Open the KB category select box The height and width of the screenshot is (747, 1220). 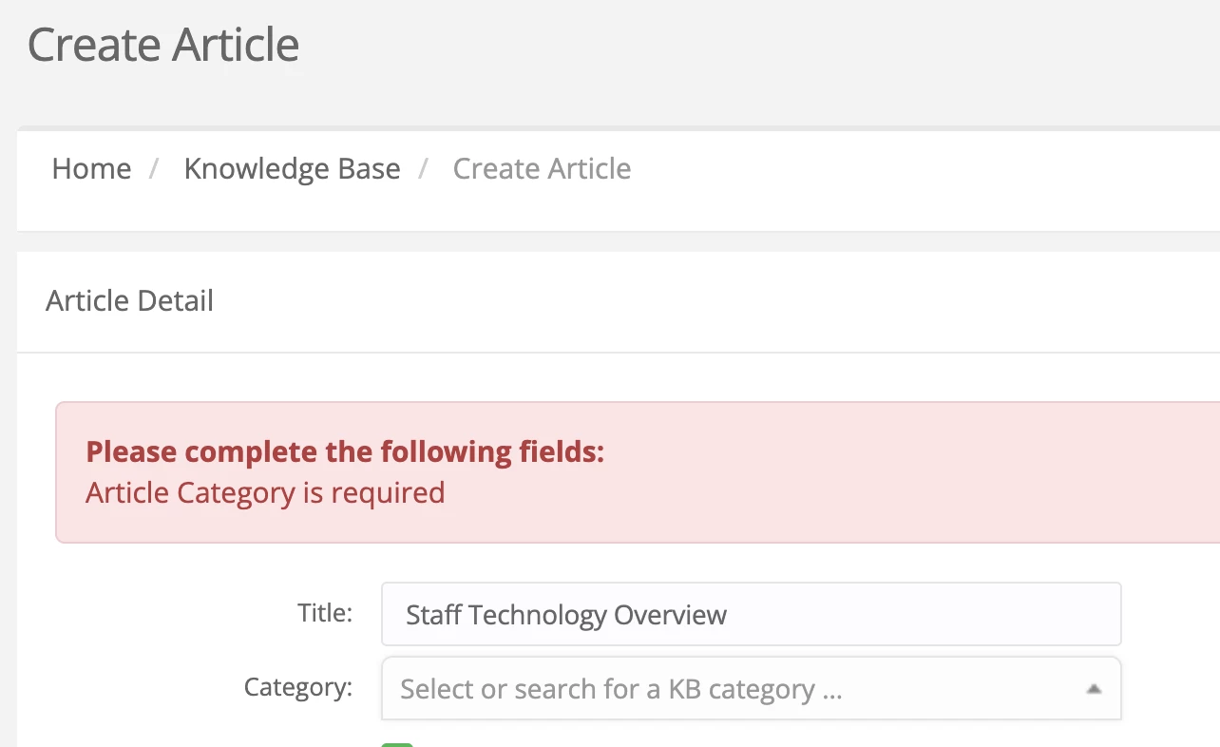click(x=752, y=689)
